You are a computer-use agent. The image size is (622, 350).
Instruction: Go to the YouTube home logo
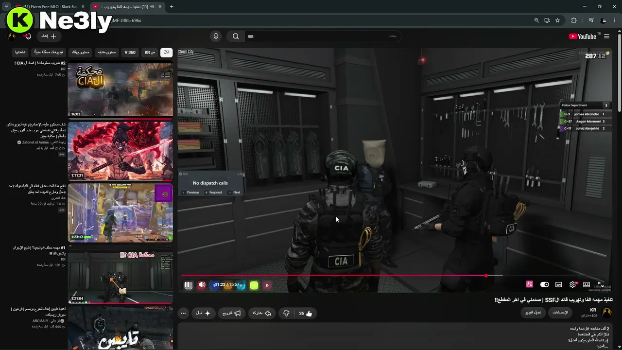[582, 36]
